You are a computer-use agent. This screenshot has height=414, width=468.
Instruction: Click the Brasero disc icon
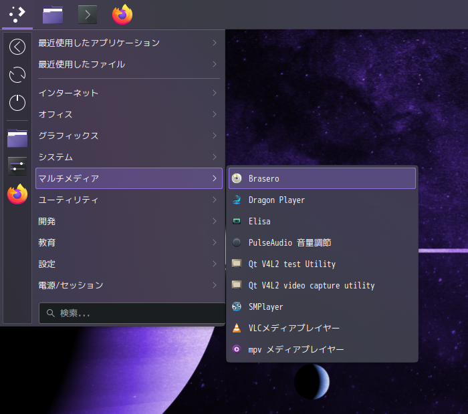click(x=237, y=178)
